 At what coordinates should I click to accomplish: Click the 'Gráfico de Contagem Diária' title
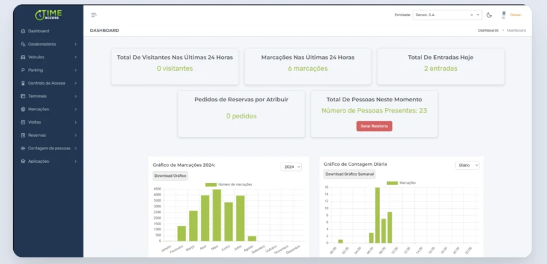tap(355, 164)
